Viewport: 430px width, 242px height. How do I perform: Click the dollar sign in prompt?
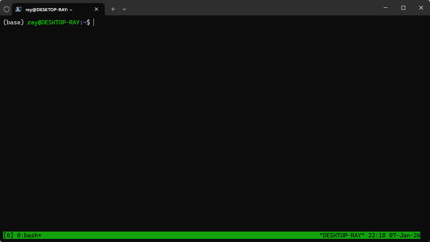pos(88,22)
